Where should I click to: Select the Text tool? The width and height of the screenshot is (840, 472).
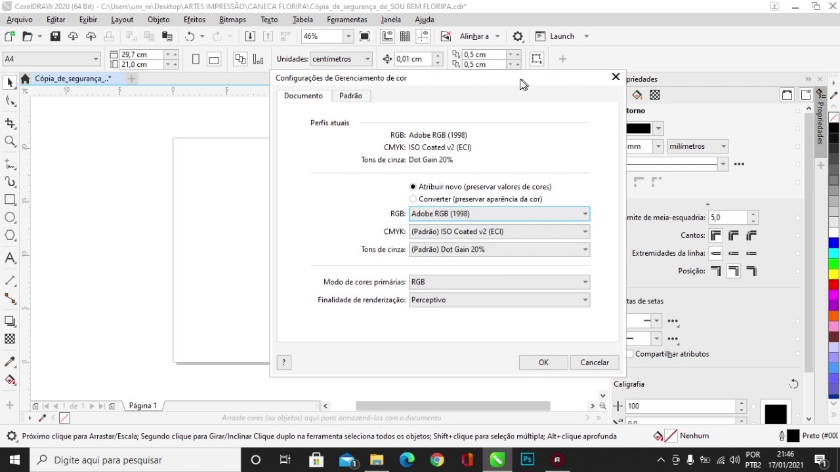pos(10,258)
